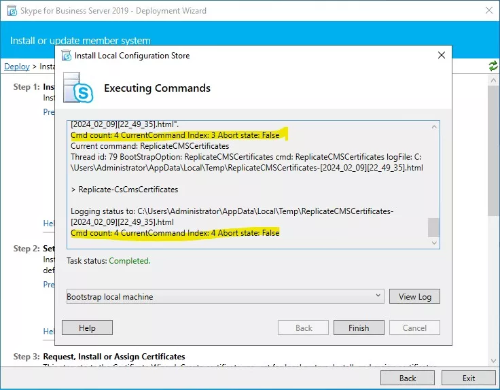
Task: Click the log scroll down arrow
Action: point(434,243)
